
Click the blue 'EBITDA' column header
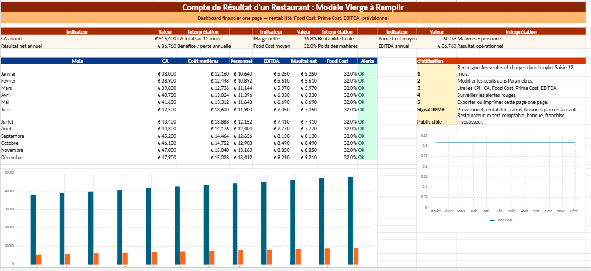tap(272, 61)
